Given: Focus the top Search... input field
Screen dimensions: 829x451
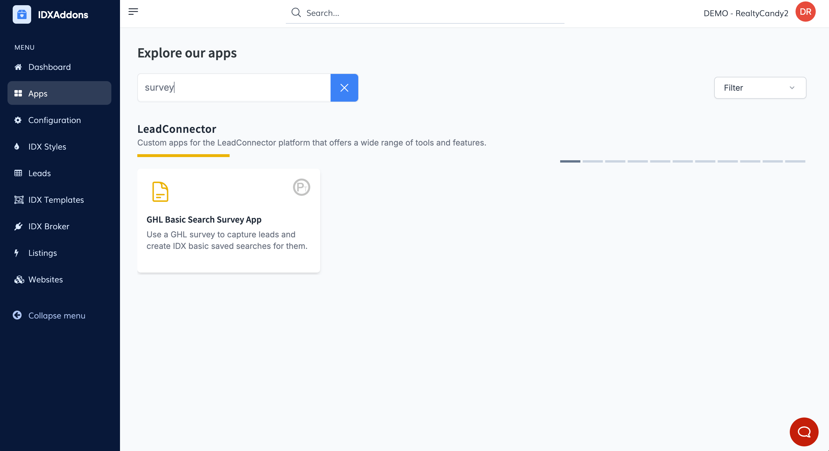Looking at the screenshot, I should pyautogui.click(x=431, y=13).
